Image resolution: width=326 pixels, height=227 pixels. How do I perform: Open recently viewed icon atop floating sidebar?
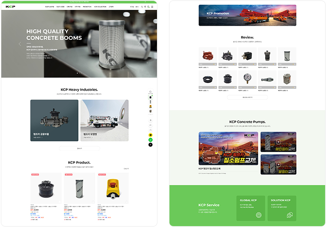(151, 92)
